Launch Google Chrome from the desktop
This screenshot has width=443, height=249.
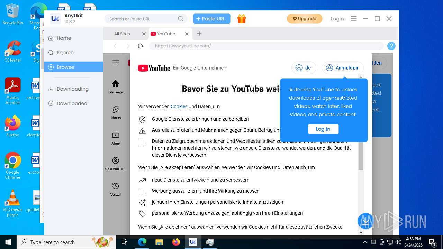pos(13,166)
